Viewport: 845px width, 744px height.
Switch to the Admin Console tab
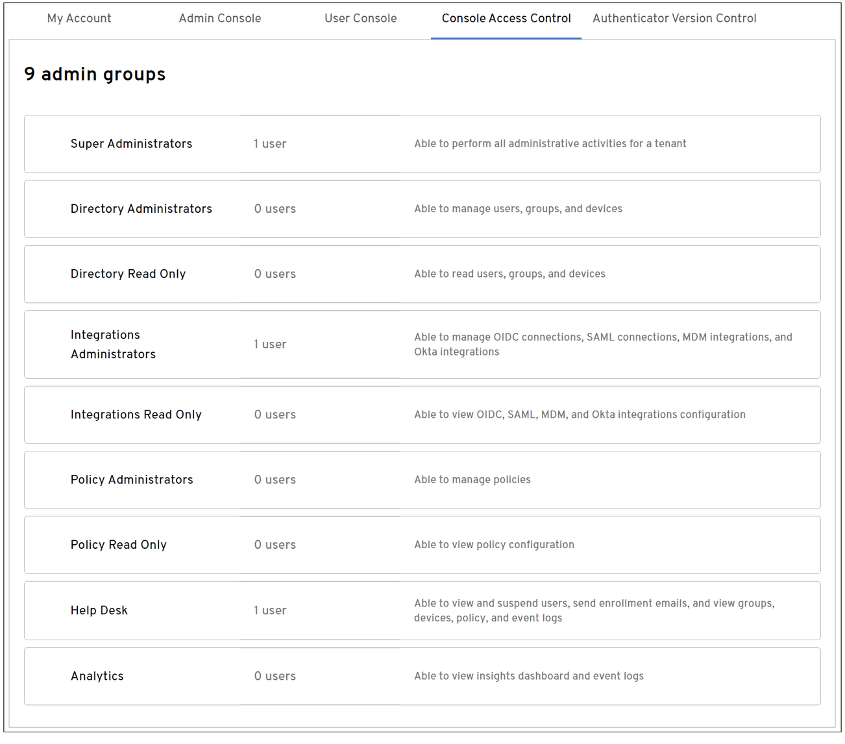(220, 18)
